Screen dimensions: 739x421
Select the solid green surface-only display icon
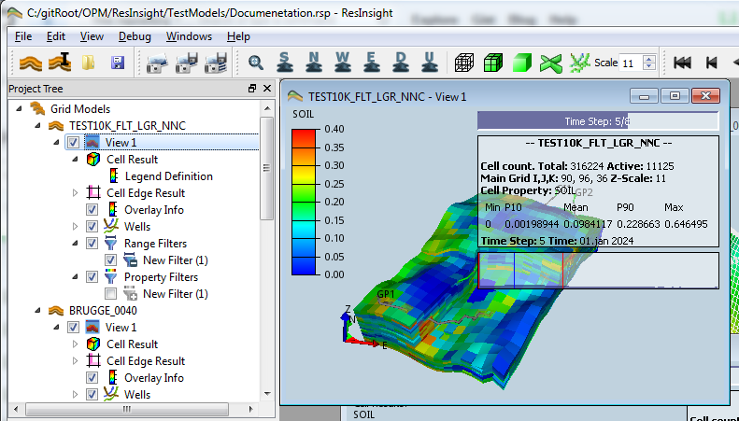(x=522, y=63)
